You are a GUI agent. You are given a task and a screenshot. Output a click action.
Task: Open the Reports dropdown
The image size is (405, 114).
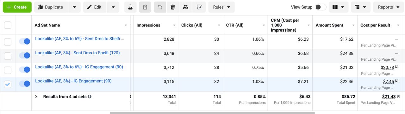click(x=389, y=7)
